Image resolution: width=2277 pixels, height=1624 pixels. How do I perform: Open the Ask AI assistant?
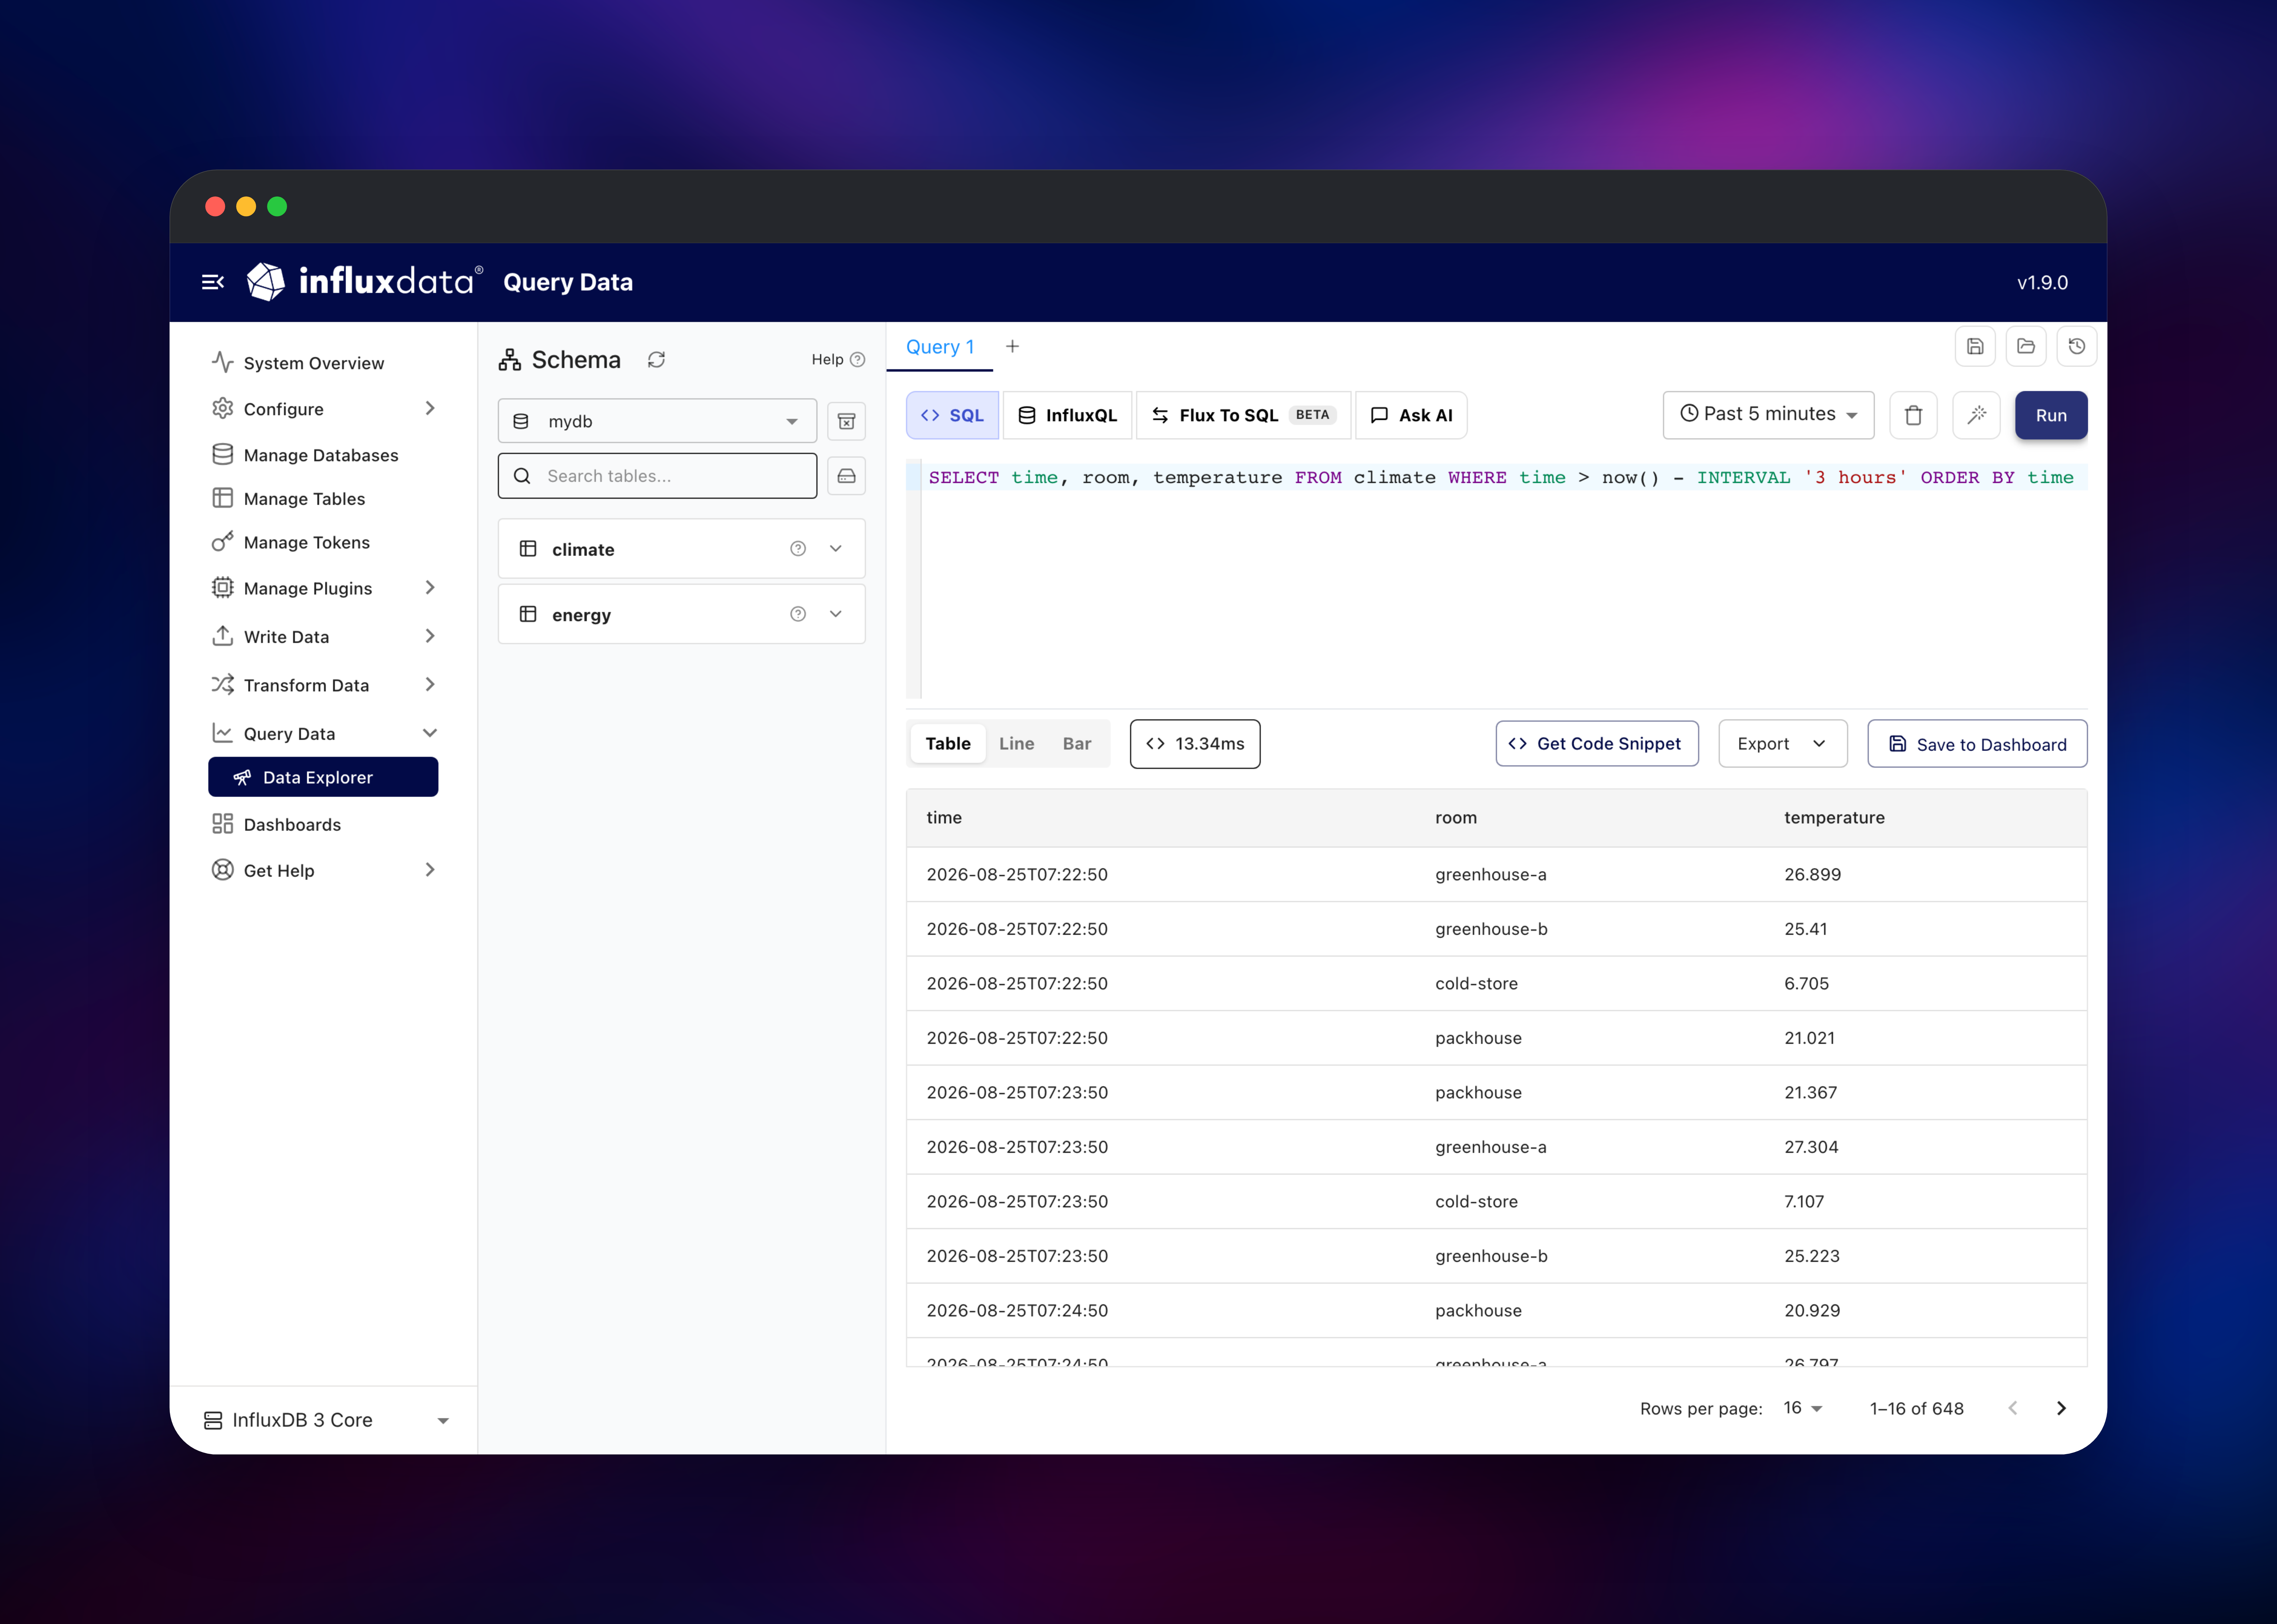(1411, 415)
